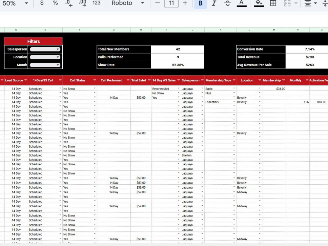328x246 pixels.
Task: Open Membership Type column filter icon
Action: pyautogui.click(x=234, y=80)
